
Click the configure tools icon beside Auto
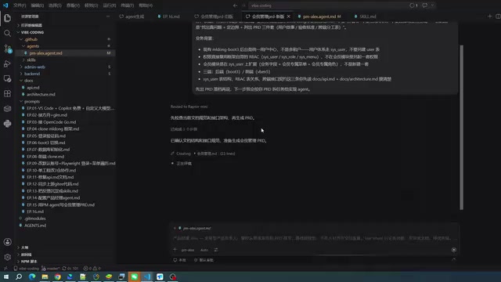216,250
